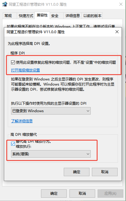Toggle the 使用此设置修复此程序的缩放问题 checkbox
This screenshot has height=201, width=126.
pyautogui.click(x=13, y=63)
